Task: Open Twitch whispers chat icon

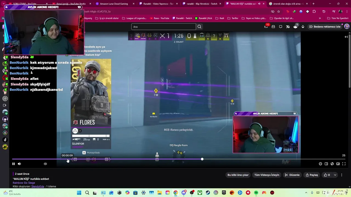Action: (x=281, y=27)
